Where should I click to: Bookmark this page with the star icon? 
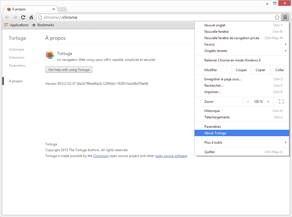pos(277,17)
